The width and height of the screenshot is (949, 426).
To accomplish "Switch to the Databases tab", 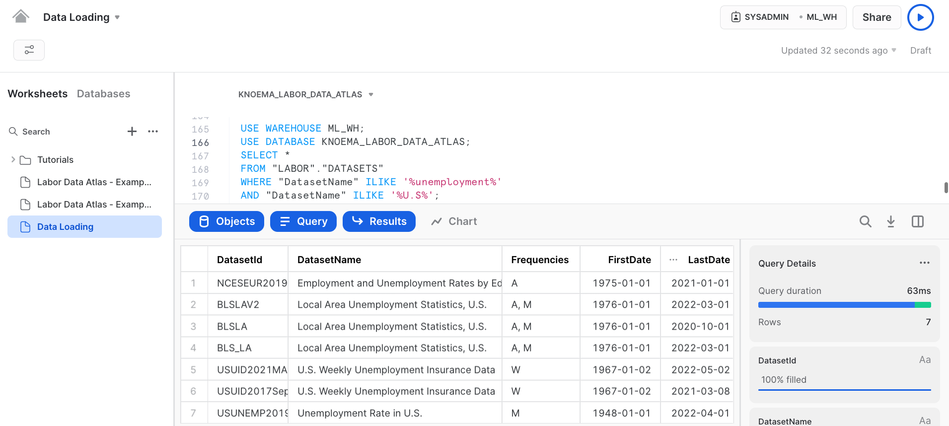I will pyautogui.click(x=103, y=94).
